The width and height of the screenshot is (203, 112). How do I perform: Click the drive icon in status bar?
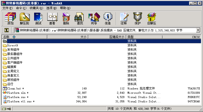coord(4,109)
